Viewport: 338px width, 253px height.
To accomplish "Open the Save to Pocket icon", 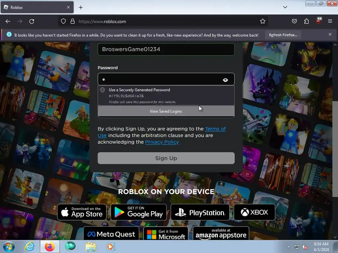I will (x=294, y=21).
